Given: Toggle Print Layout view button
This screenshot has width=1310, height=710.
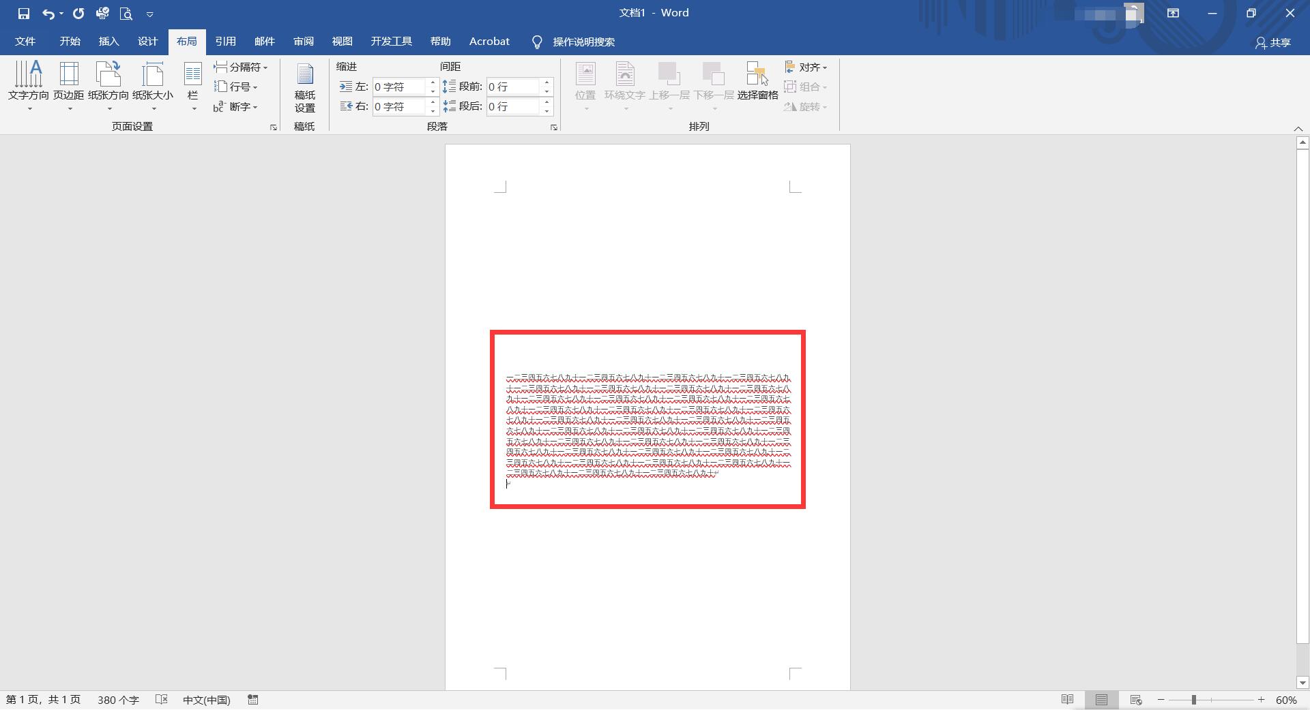Looking at the screenshot, I should (x=1101, y=700).
